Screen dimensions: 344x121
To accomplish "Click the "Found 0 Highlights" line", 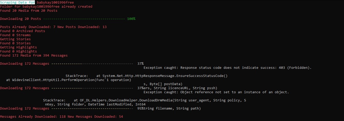I will 18,51.
